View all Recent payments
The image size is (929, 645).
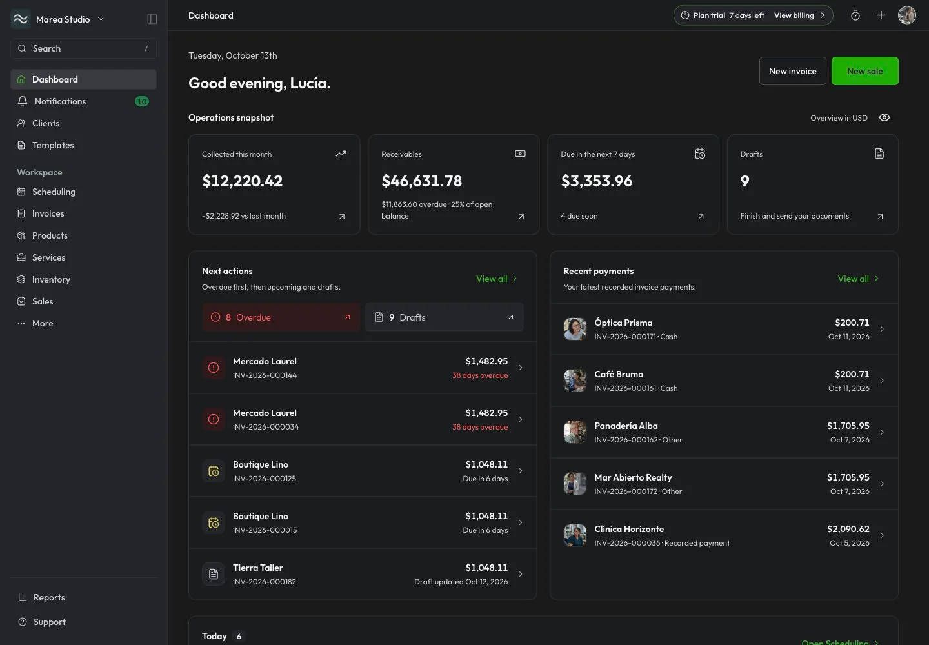pyautogui.click(x=858, y=279)
